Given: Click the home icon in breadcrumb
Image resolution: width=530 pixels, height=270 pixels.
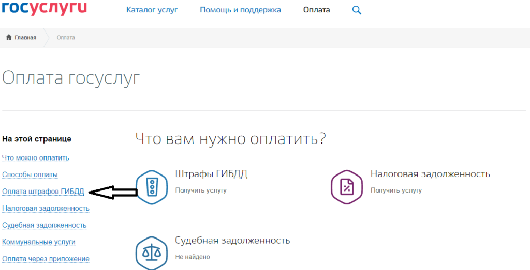Looking at the screenshot, I should 9,38.
